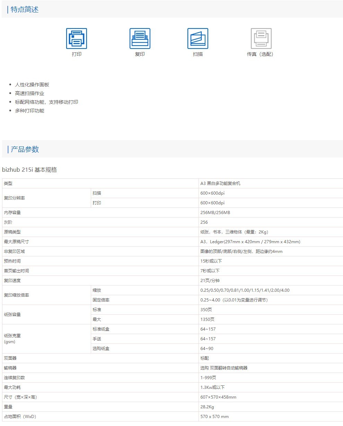The image size is (343, 426).
Task: Click bullet text 人性化操作面板
Action: [x=32, y=85]
